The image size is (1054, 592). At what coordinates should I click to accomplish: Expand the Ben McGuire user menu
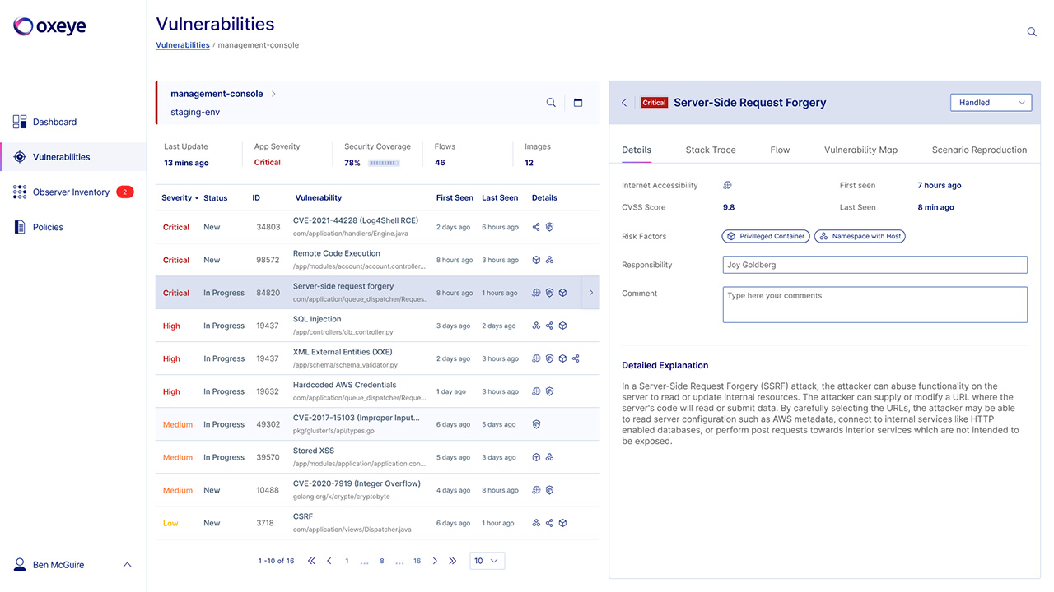point(127,565)
